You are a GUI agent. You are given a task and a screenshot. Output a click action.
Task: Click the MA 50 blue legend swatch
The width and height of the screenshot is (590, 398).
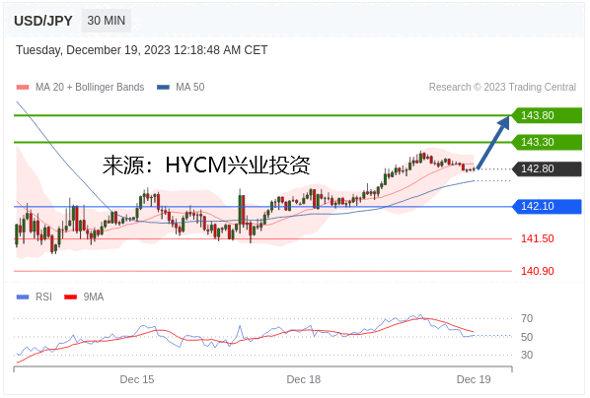pos(164,88)
